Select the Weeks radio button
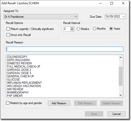 tap(78, 29)
